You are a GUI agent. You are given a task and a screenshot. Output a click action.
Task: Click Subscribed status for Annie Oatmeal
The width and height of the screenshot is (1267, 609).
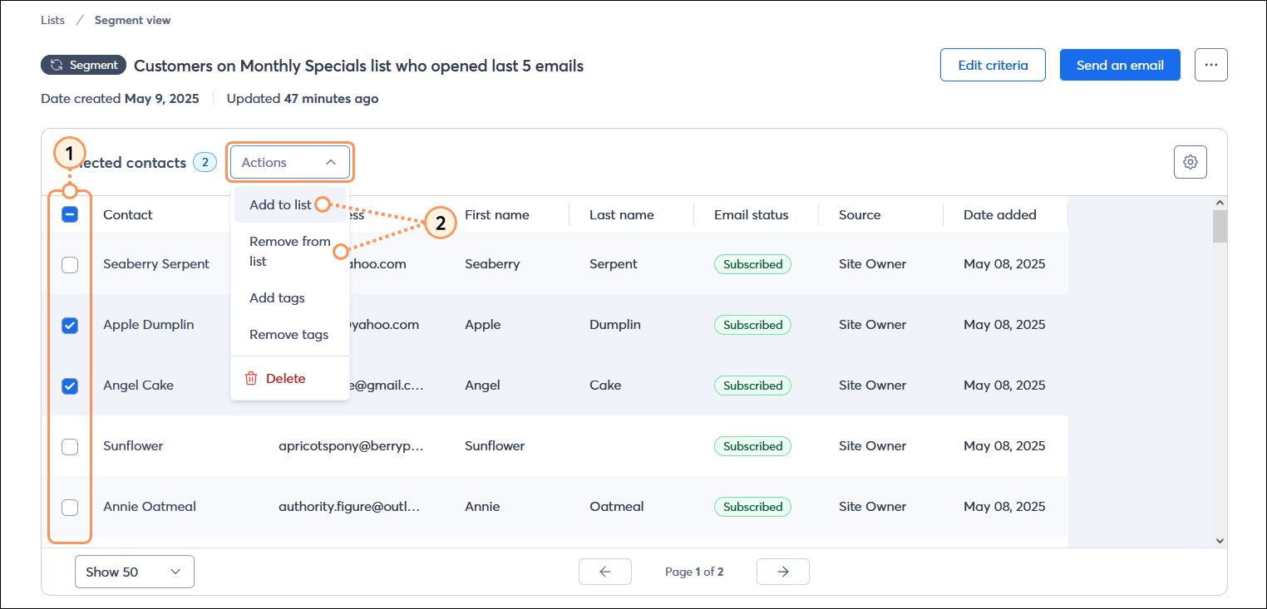752,507
